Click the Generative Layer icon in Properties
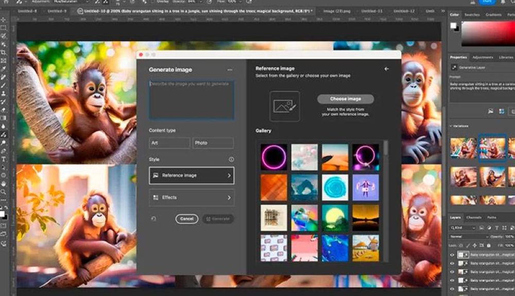515x296 pixels. (454, 67)
